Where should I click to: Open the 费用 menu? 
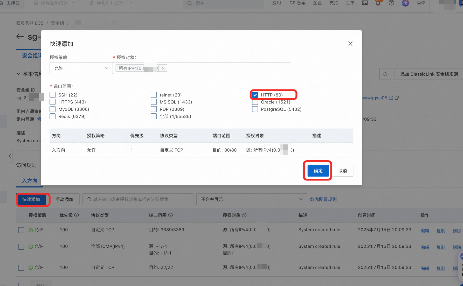point(277,3)
